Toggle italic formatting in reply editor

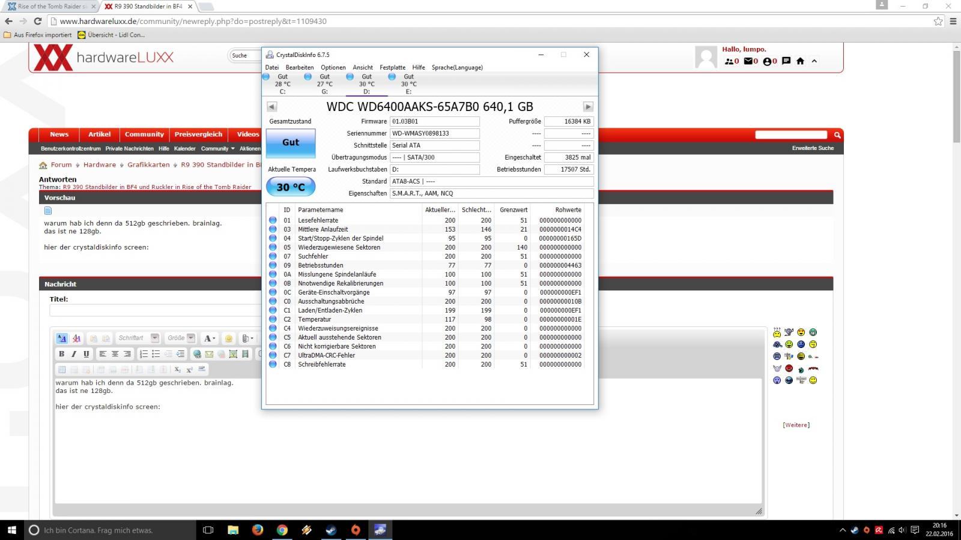click(x=74, y=354)
